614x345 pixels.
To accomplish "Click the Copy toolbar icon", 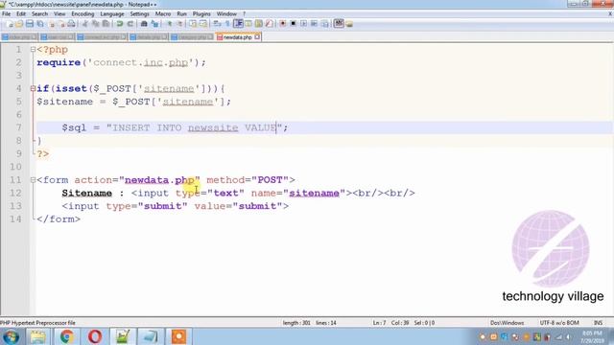I will click(x=95, y=24).
